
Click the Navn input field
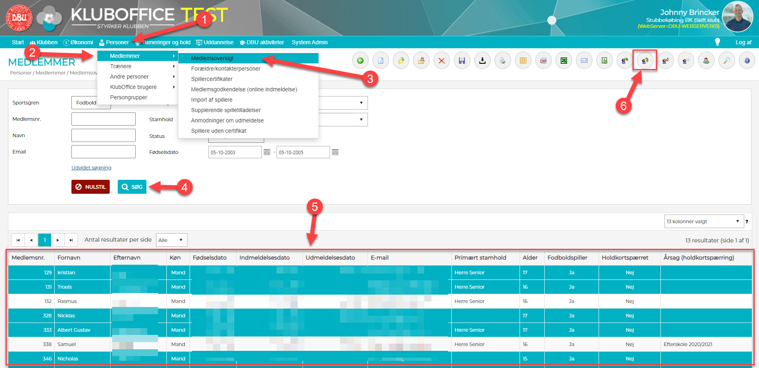tap(103, 135)
